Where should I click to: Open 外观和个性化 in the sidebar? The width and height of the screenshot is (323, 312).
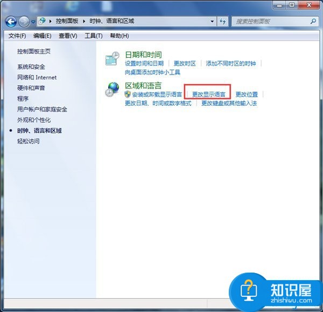pos(34,120)
